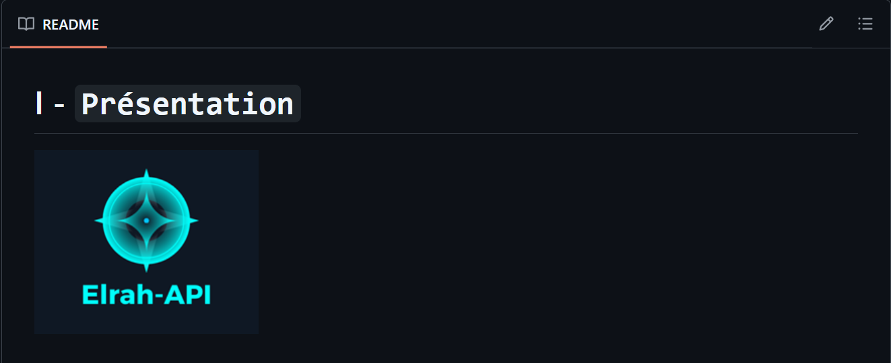
Task: Click the highlighted "Présentation" heading text
Action: click(187, 104)
